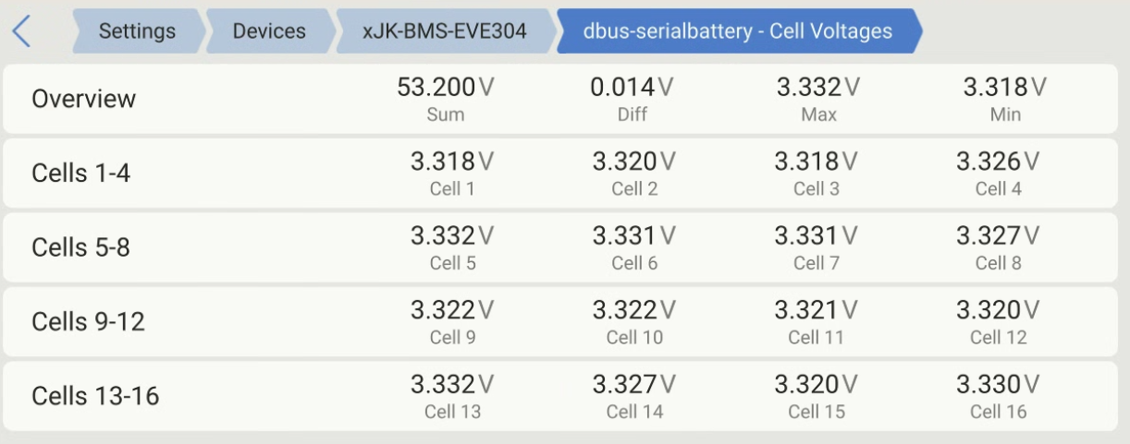Select the Cells 5-8 row
1130x444 pixels.
[x=81, y=247]
